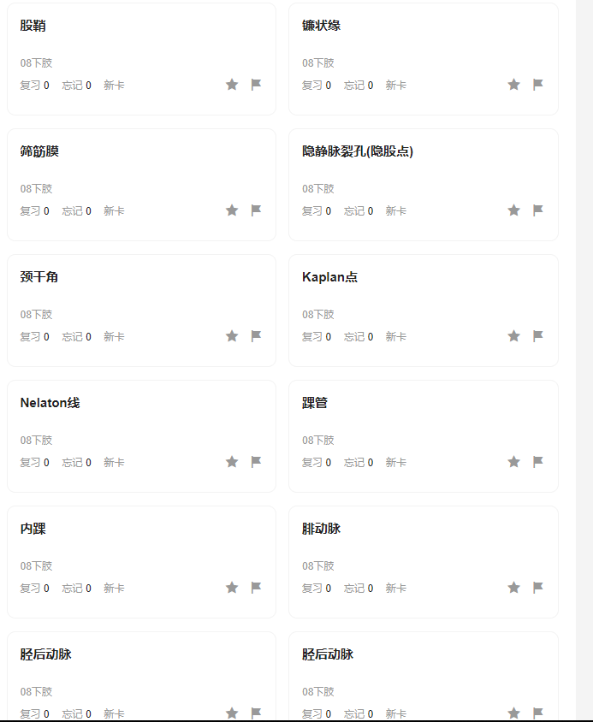Viewport: 593px width, 722px height.
Task: Flag the 隐静脉裂孔(隐股点) card
Action: (538, 210)
